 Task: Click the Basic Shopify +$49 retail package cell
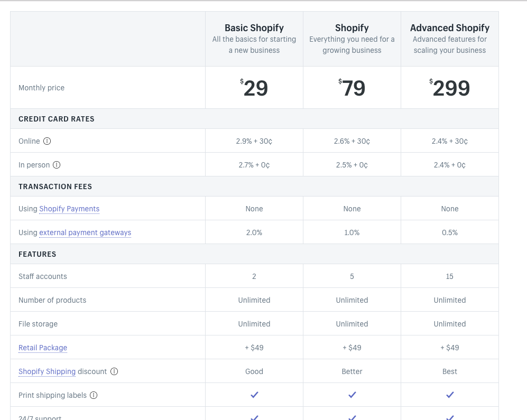254,348
